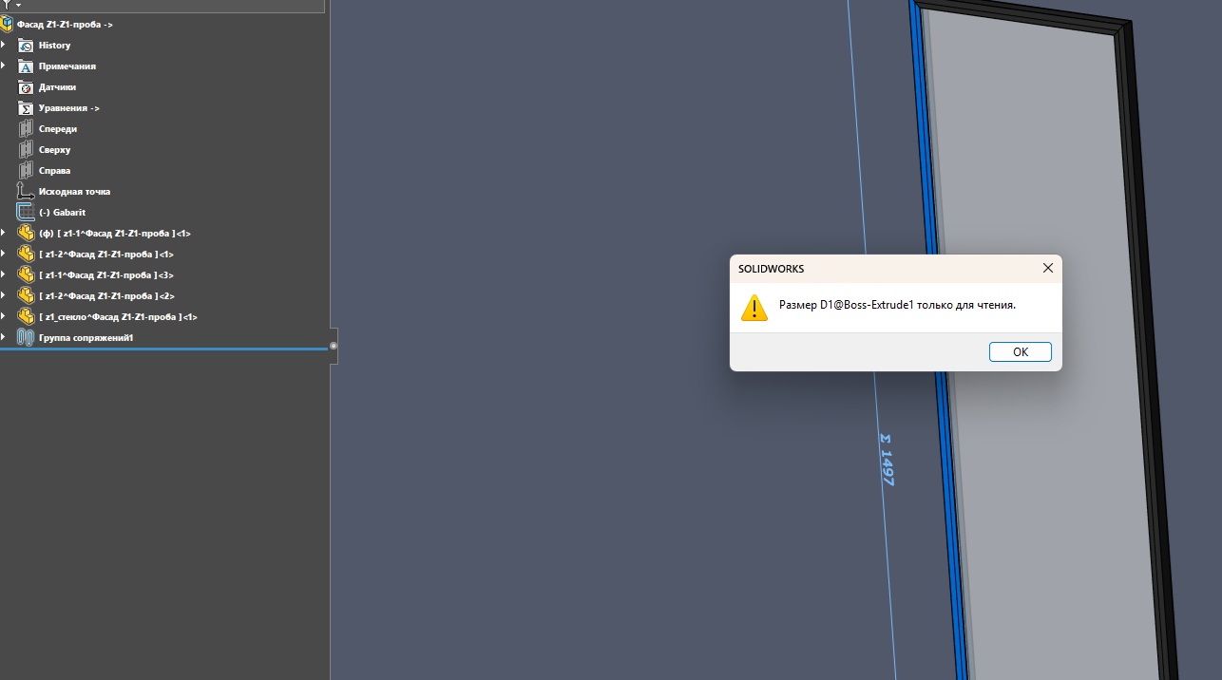This screenshot has height=680, width=1222.
Task: Click the Исходная точка origin icon
Action: click(x=26, y=192)
